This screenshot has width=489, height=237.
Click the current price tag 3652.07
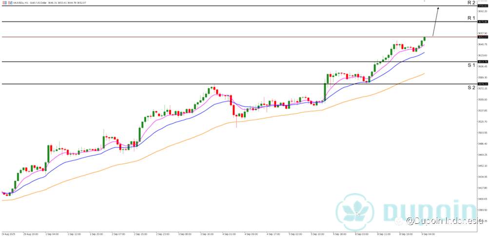[483, 37]
